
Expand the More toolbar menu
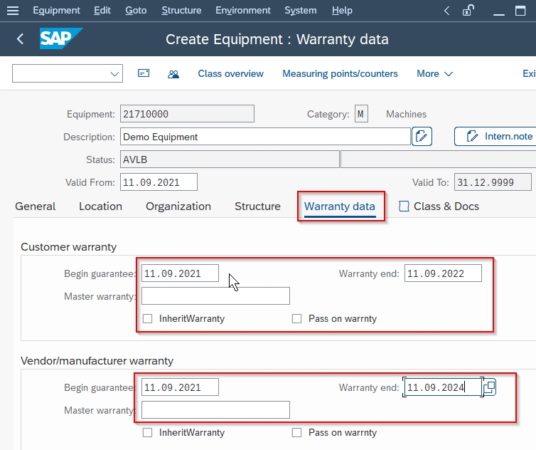tap(434, 73)
